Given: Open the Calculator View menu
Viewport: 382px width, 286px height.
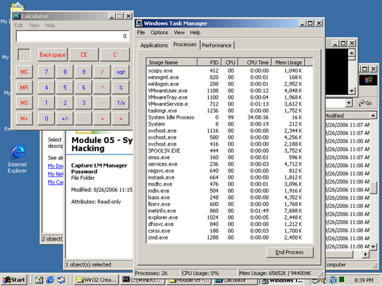Looking at the screenshot, I should pos(34,25).
